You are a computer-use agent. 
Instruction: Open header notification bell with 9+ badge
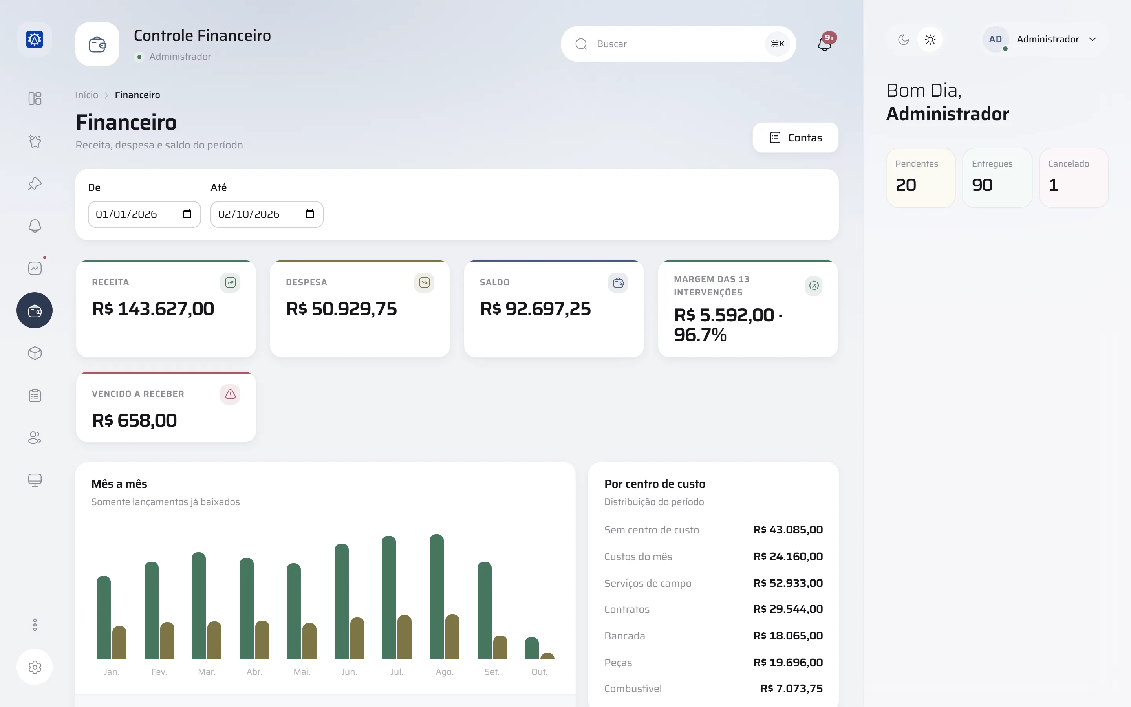(825, 44)
